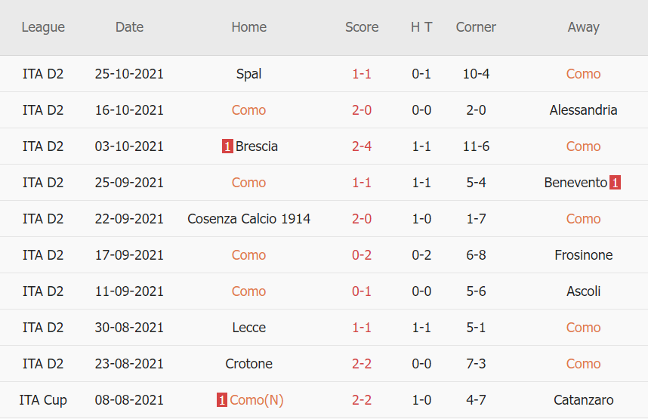Click corner count 10-4 in Spal row
This screenshot has width=648, height=419.
(x=476, y=74)
